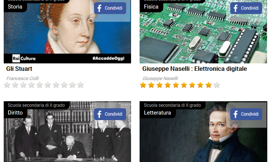Open author Francesca Colli profile

(x=23, y=78)
